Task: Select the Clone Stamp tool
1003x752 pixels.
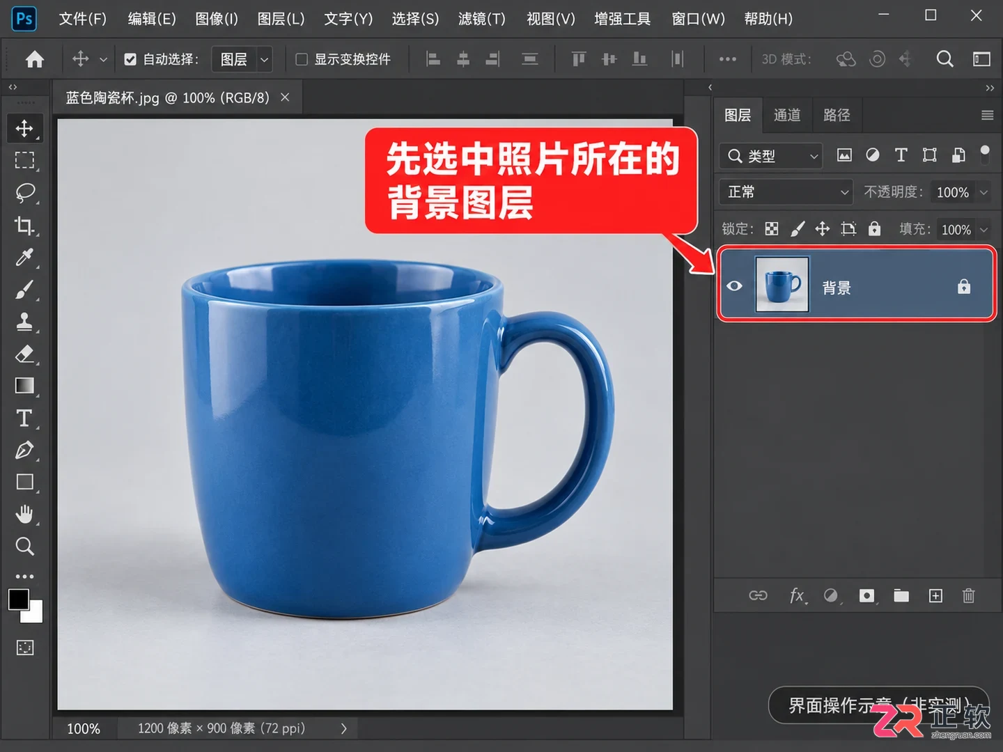Action: pos(24,321)
